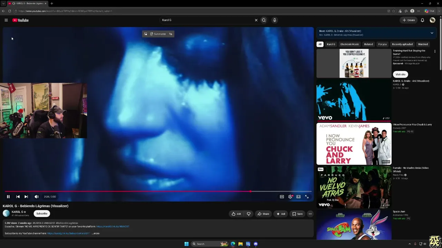Close the KAROL G browser tab
Image resolution: width=442 pixels, height=248 pixels.
point(46,3)
